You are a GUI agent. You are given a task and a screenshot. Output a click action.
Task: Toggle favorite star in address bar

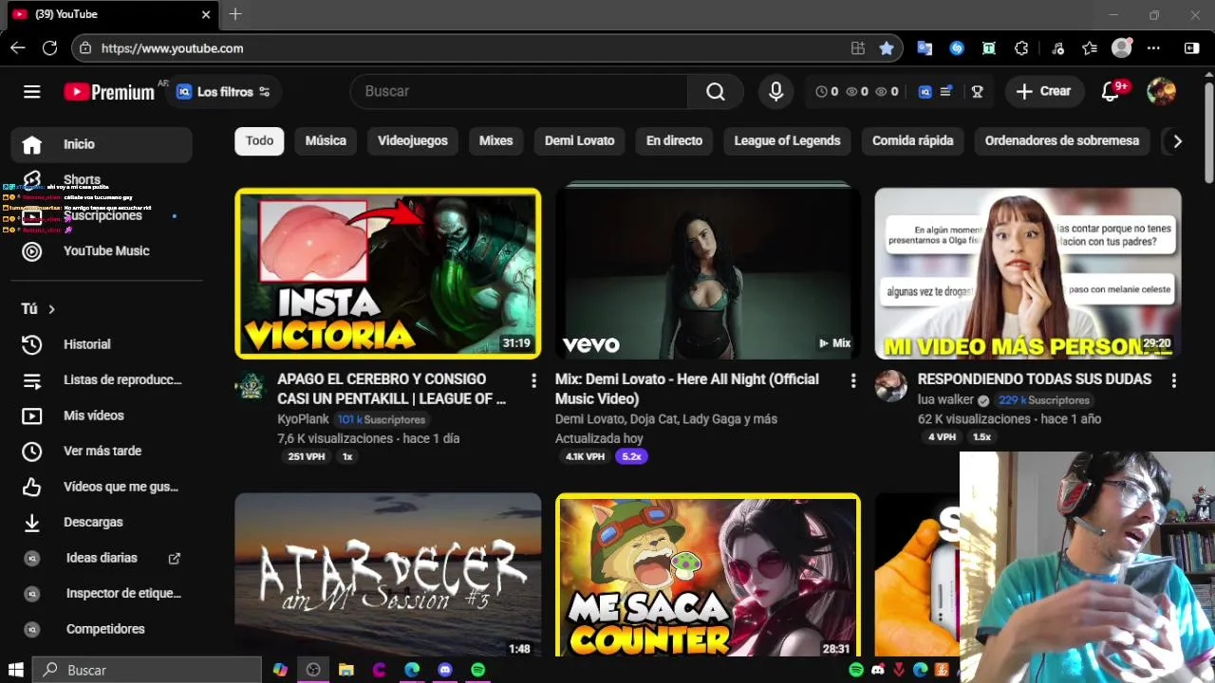click(887, 48)
